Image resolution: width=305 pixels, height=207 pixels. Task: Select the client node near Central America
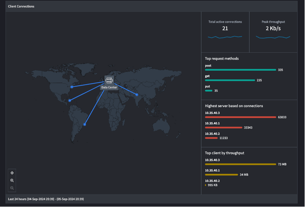click(70, 100)
